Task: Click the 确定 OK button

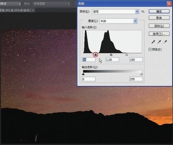Action: [159, 11]
